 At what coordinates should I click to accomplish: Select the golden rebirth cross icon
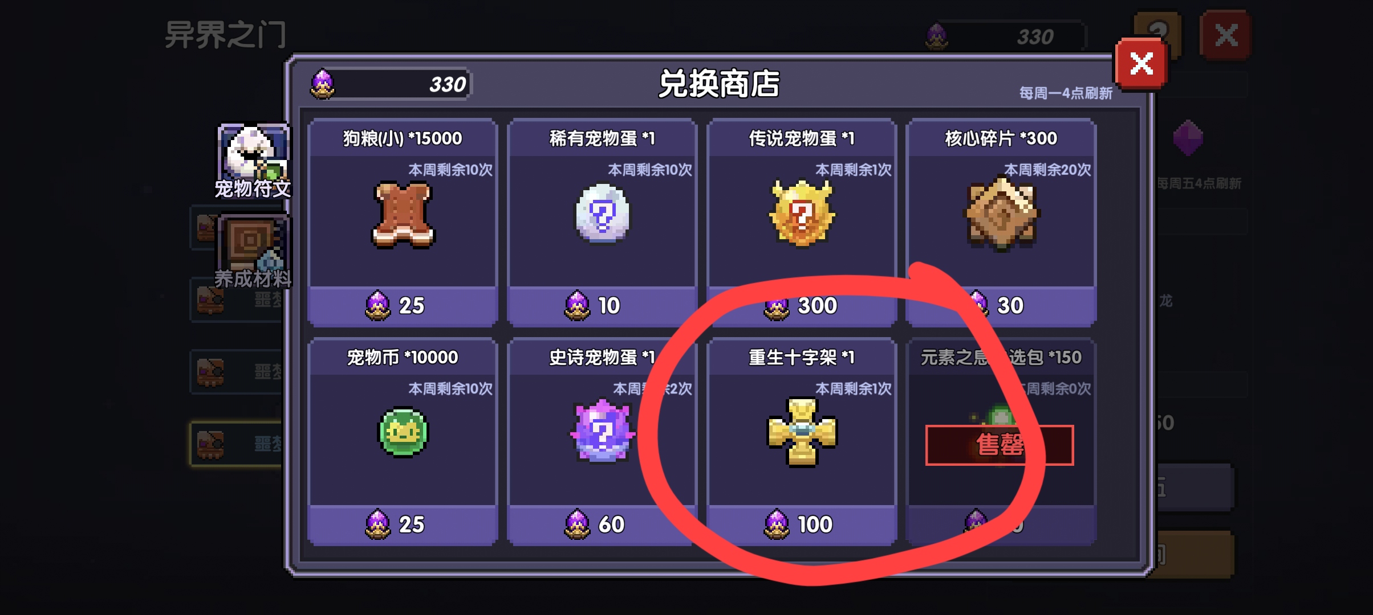pyautogui.click(x=802, y=431)
